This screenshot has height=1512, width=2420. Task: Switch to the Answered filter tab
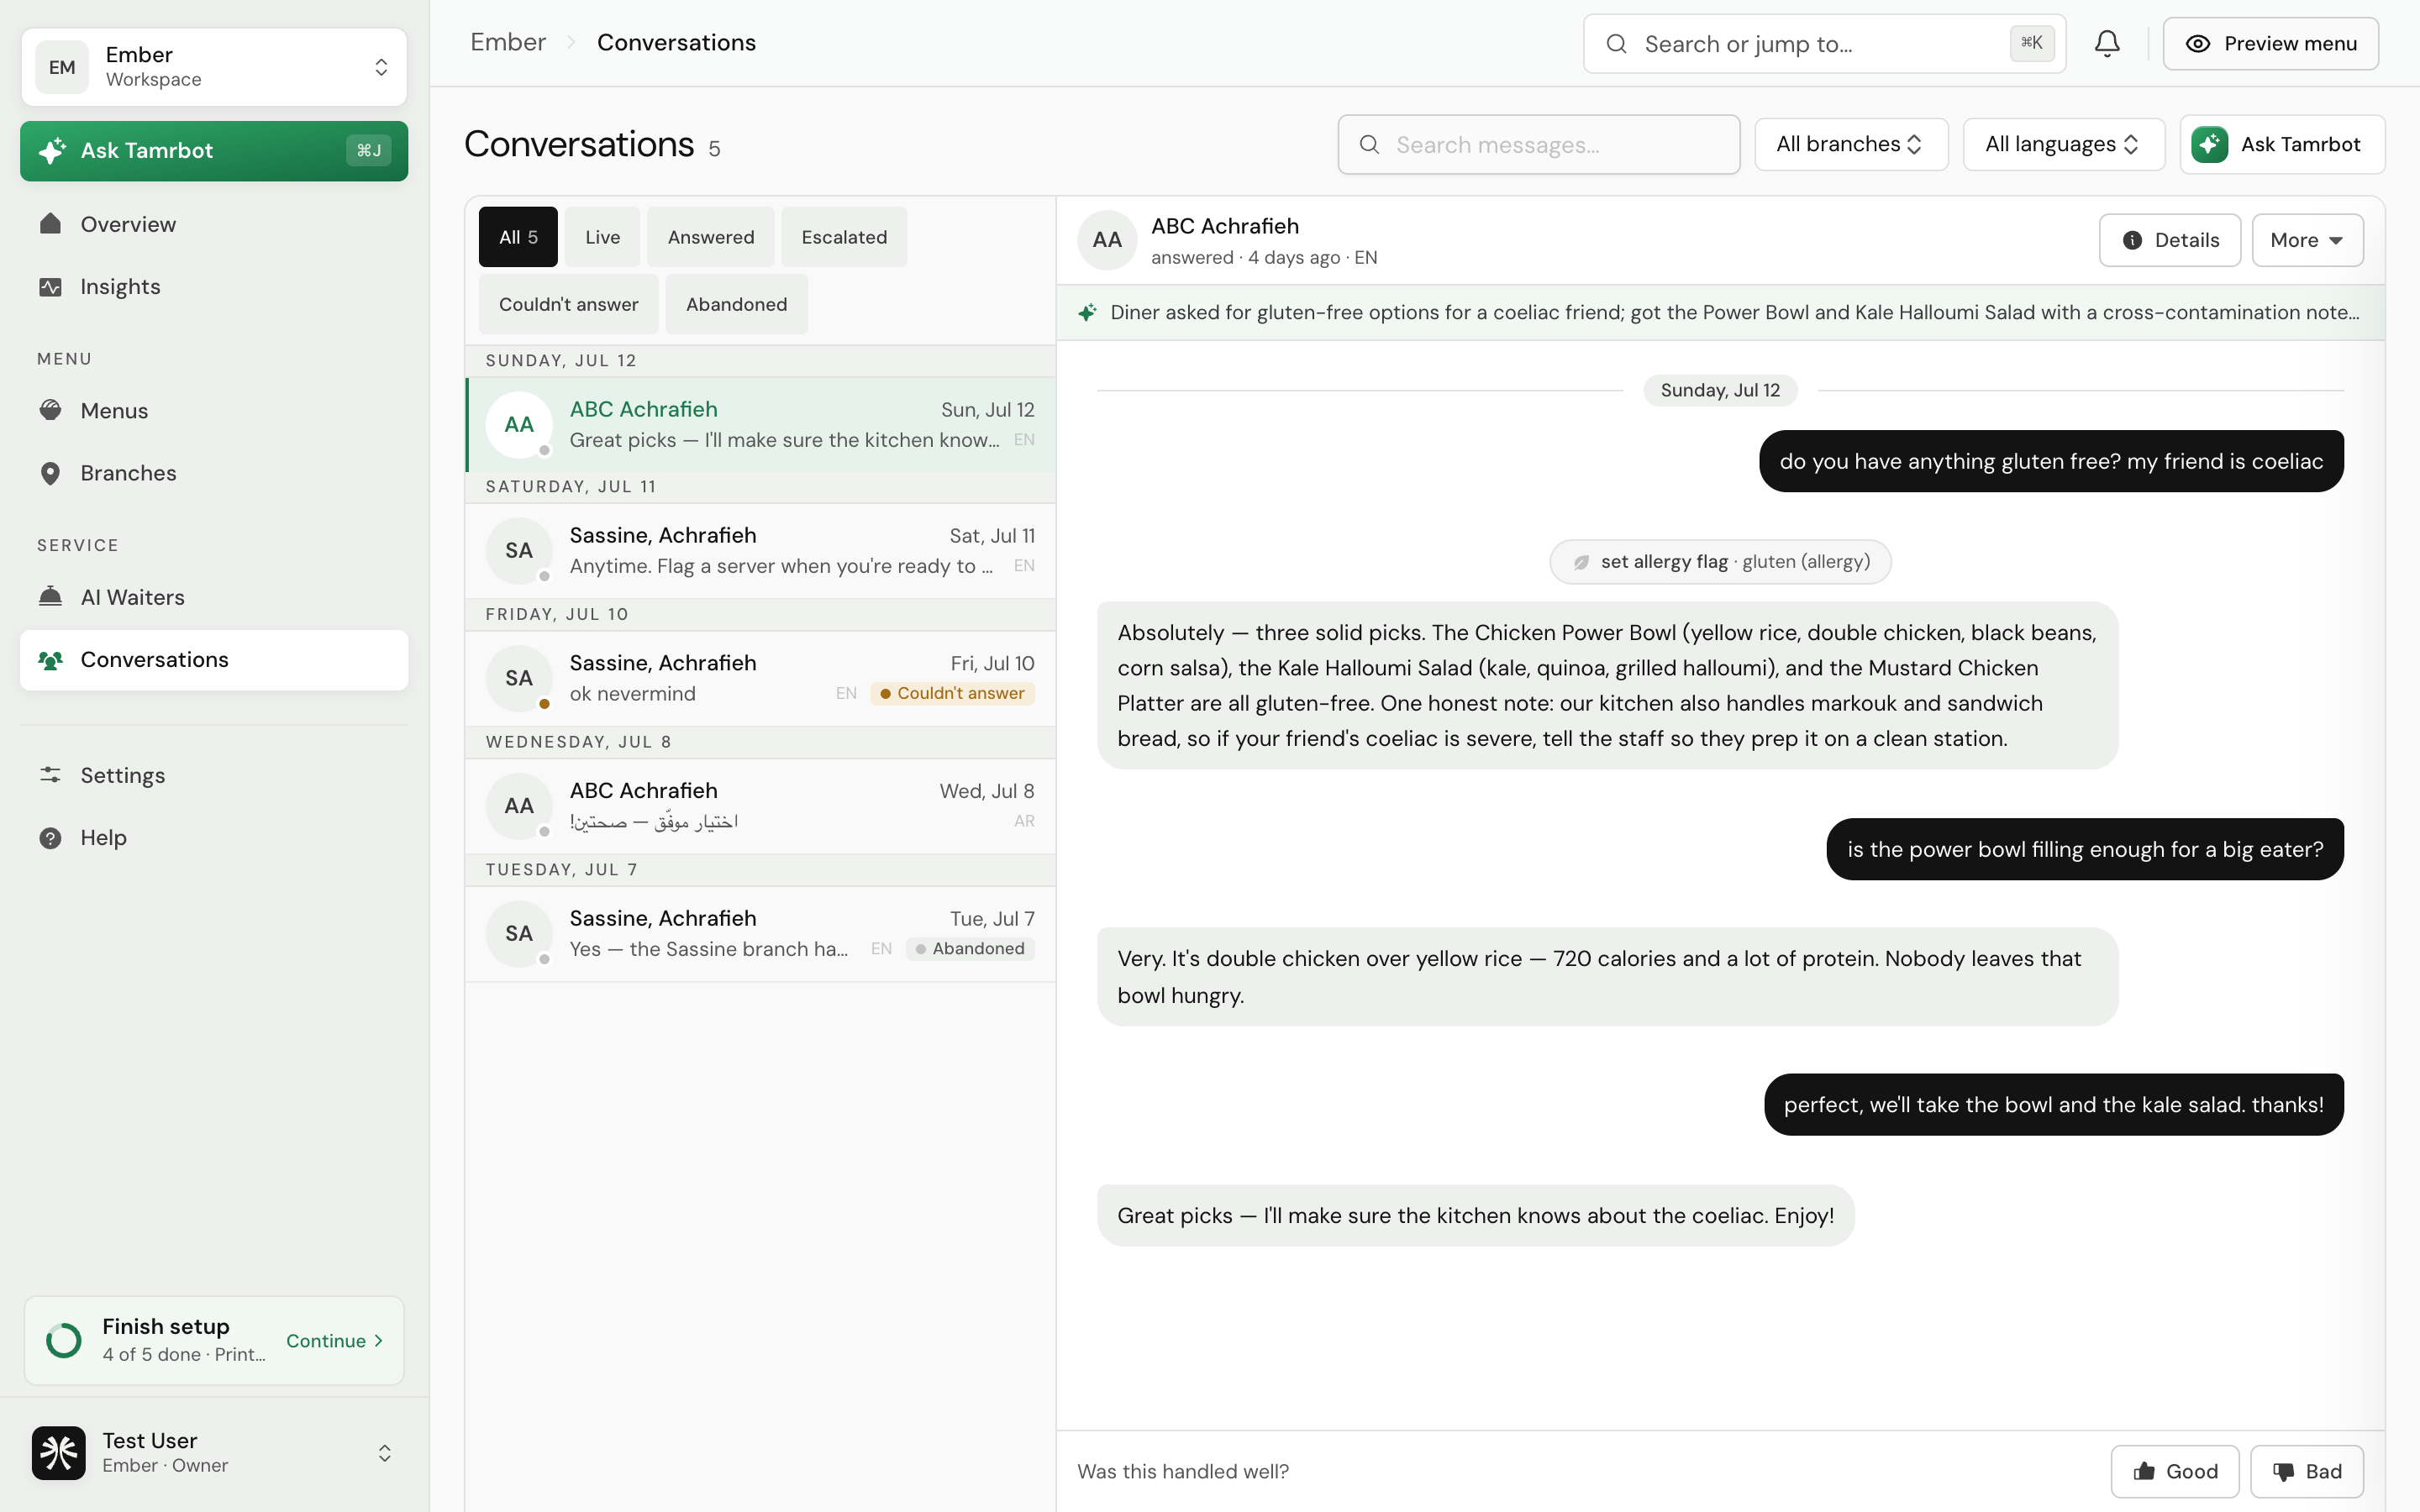(711, 237)
